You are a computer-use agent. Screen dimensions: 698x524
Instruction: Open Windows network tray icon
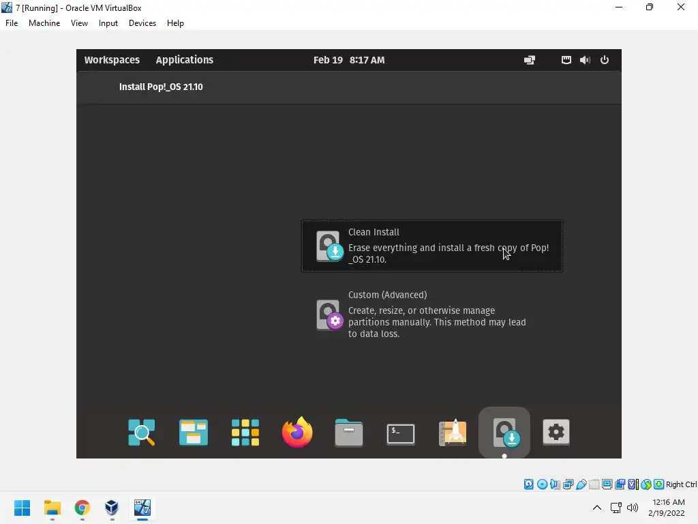[x=616, y=508]
